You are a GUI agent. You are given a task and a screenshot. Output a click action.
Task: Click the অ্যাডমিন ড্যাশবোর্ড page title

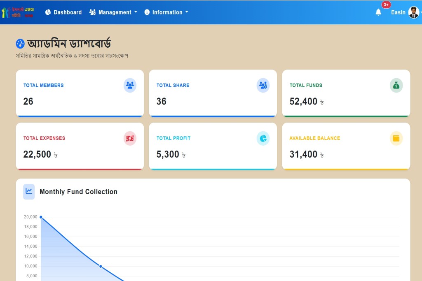click(x=69, y=44)
